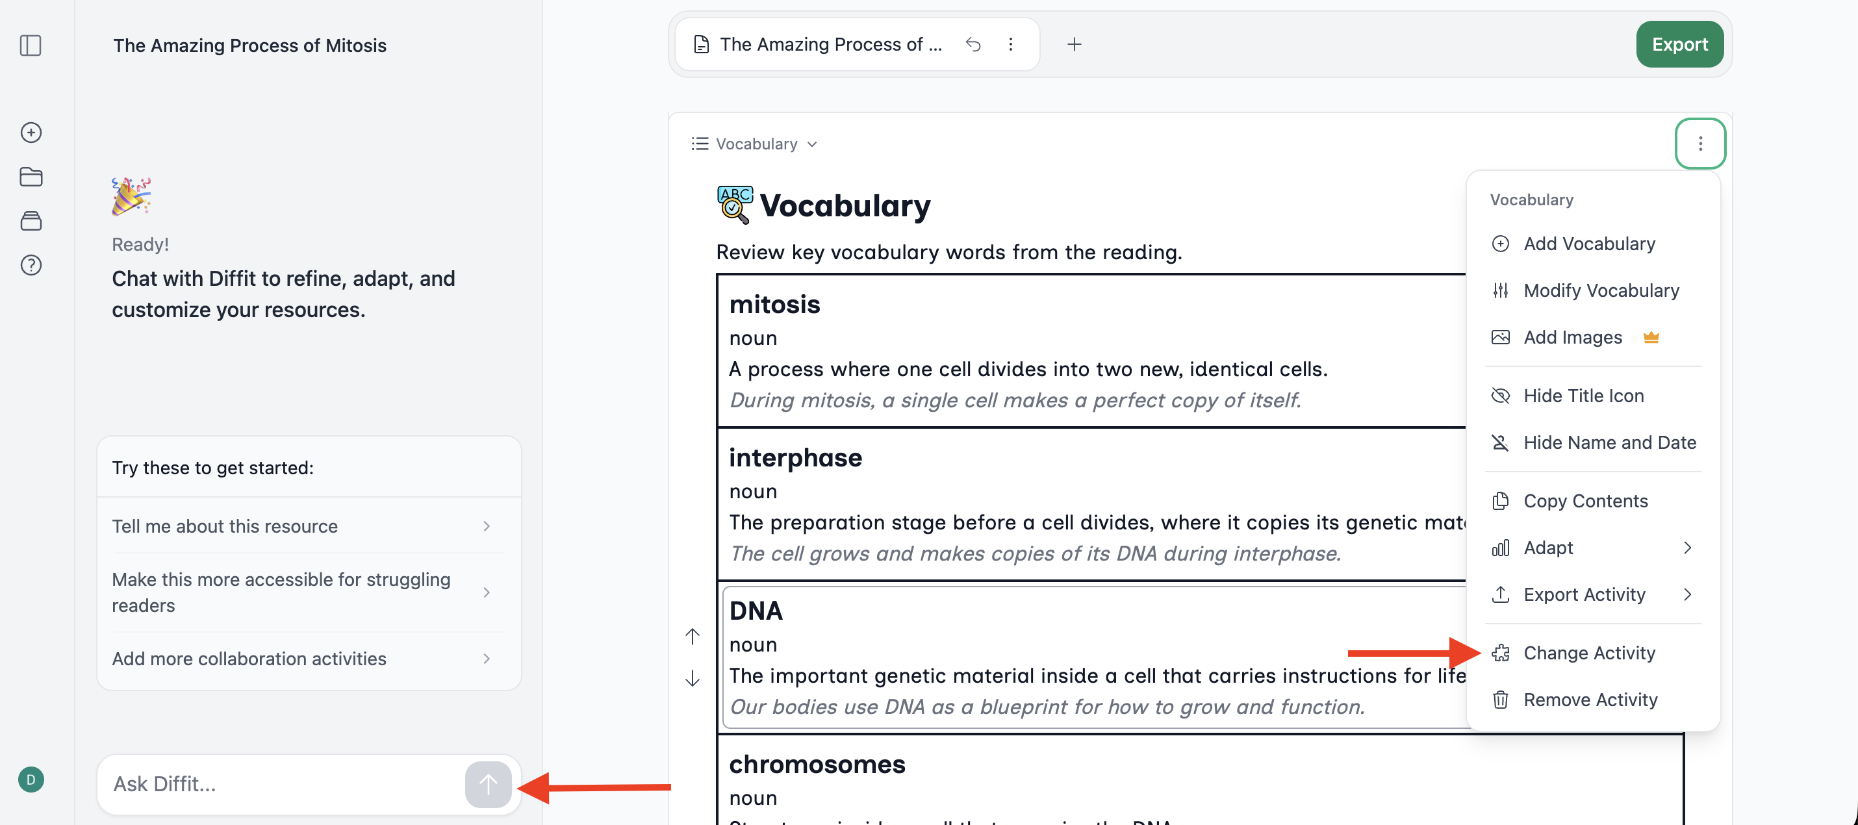Open the folder icon in sidebar
The height and width of the screenshot is (825, 1858).
(x=31, y=177)
